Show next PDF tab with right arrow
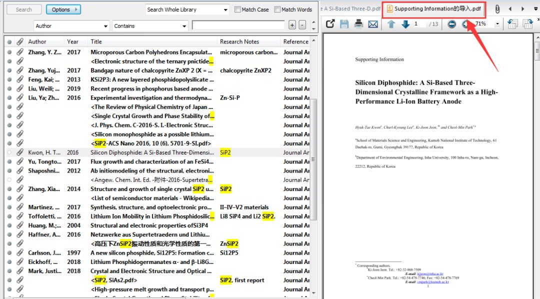540x299 pixels. pyautogui.click(x=523, y=9)
